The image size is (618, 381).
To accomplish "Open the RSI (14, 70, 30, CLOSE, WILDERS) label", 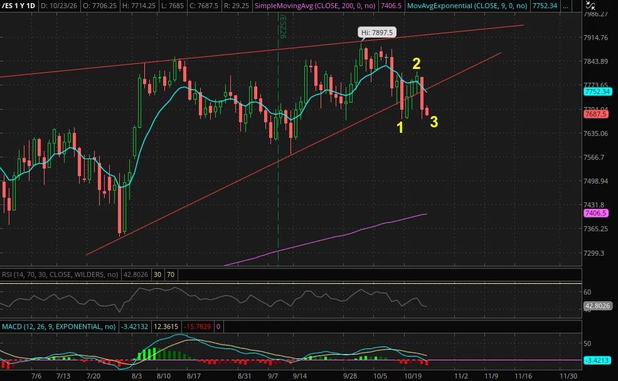I will (60, 274).
